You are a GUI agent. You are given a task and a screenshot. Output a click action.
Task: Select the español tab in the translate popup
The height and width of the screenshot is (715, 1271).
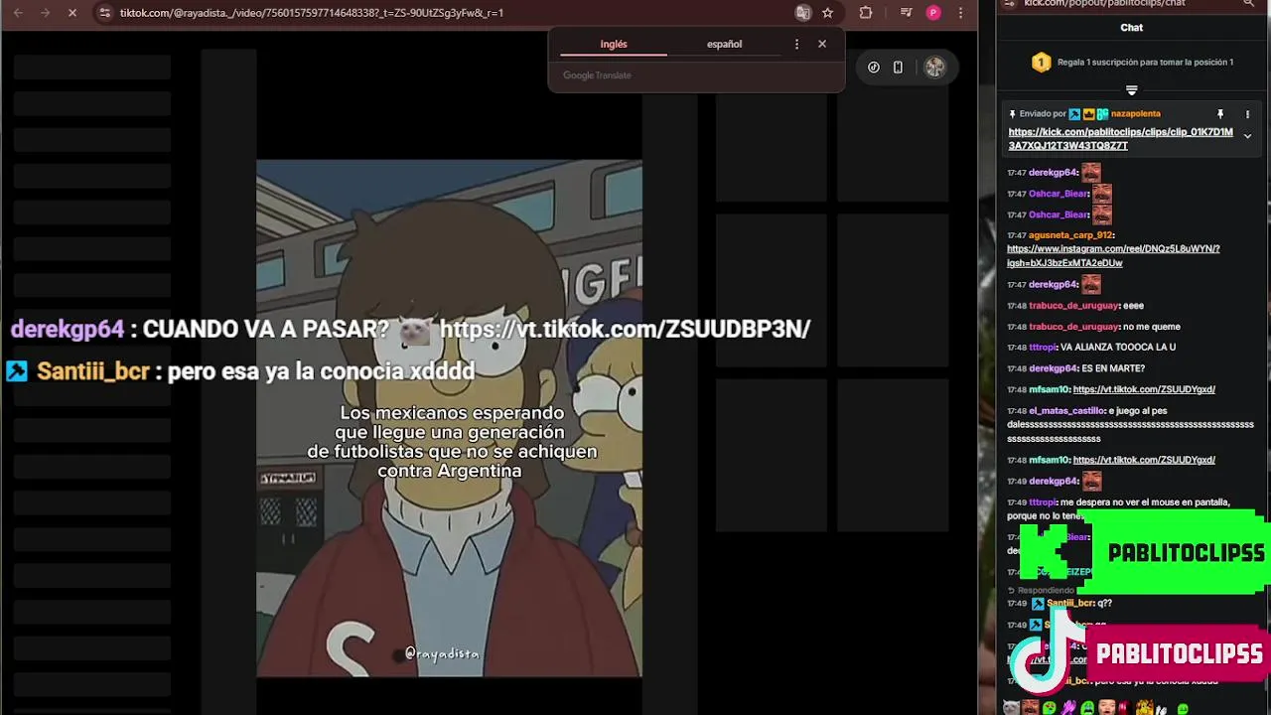coord(724,44)
